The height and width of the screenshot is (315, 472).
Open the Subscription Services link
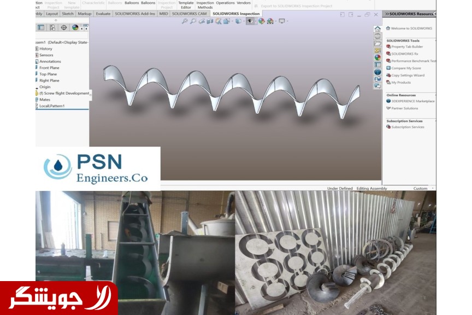click(405, 127)
